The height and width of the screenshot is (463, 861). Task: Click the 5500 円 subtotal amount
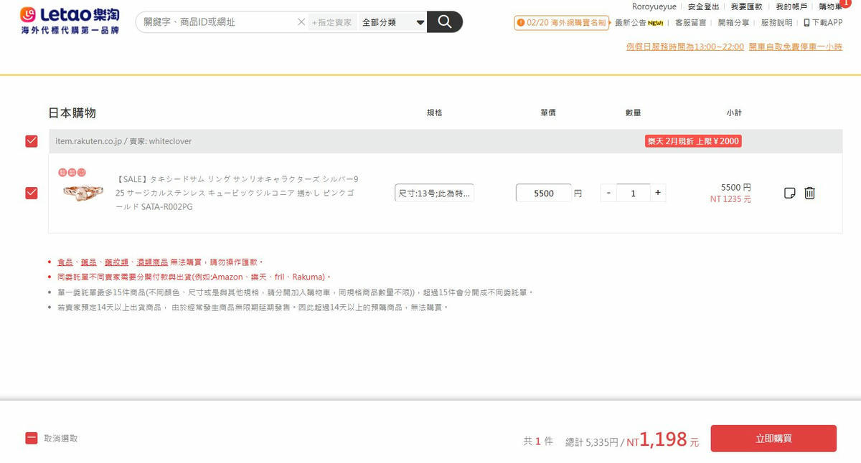point(736,187)
